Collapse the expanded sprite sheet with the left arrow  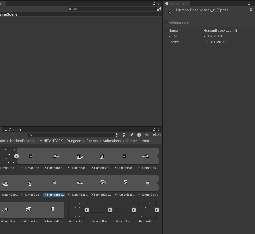pyautogui.click(x=16, y=156)
